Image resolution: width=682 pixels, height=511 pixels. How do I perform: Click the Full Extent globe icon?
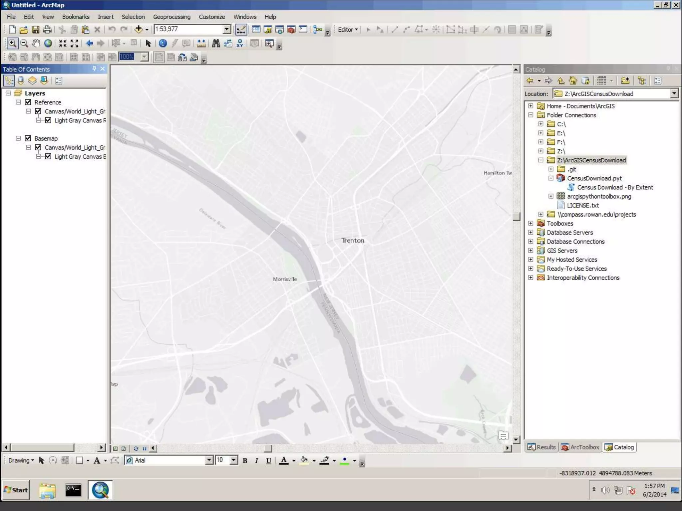48,43
